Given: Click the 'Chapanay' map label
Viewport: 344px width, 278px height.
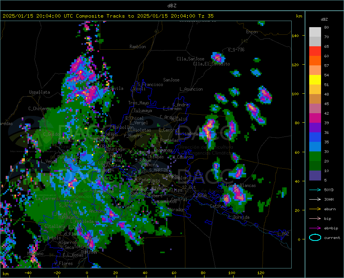Looking at the screenshot, I should point(163,150).
